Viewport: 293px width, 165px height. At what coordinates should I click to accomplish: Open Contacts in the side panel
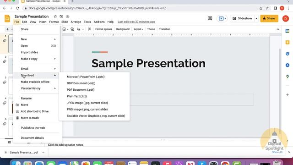pos(288,65)
